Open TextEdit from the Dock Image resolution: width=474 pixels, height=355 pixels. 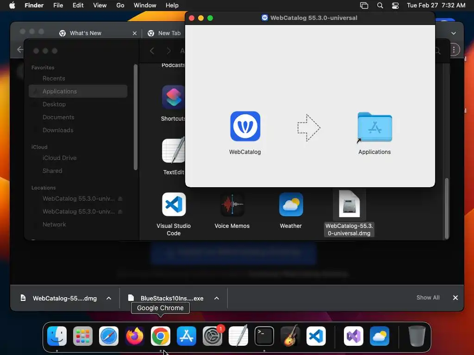[x=238, y=336]
